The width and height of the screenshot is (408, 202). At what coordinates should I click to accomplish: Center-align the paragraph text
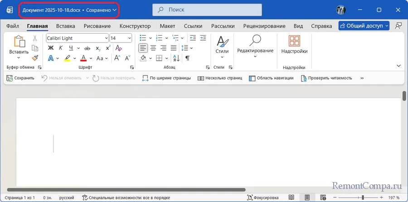coord(153,48)
